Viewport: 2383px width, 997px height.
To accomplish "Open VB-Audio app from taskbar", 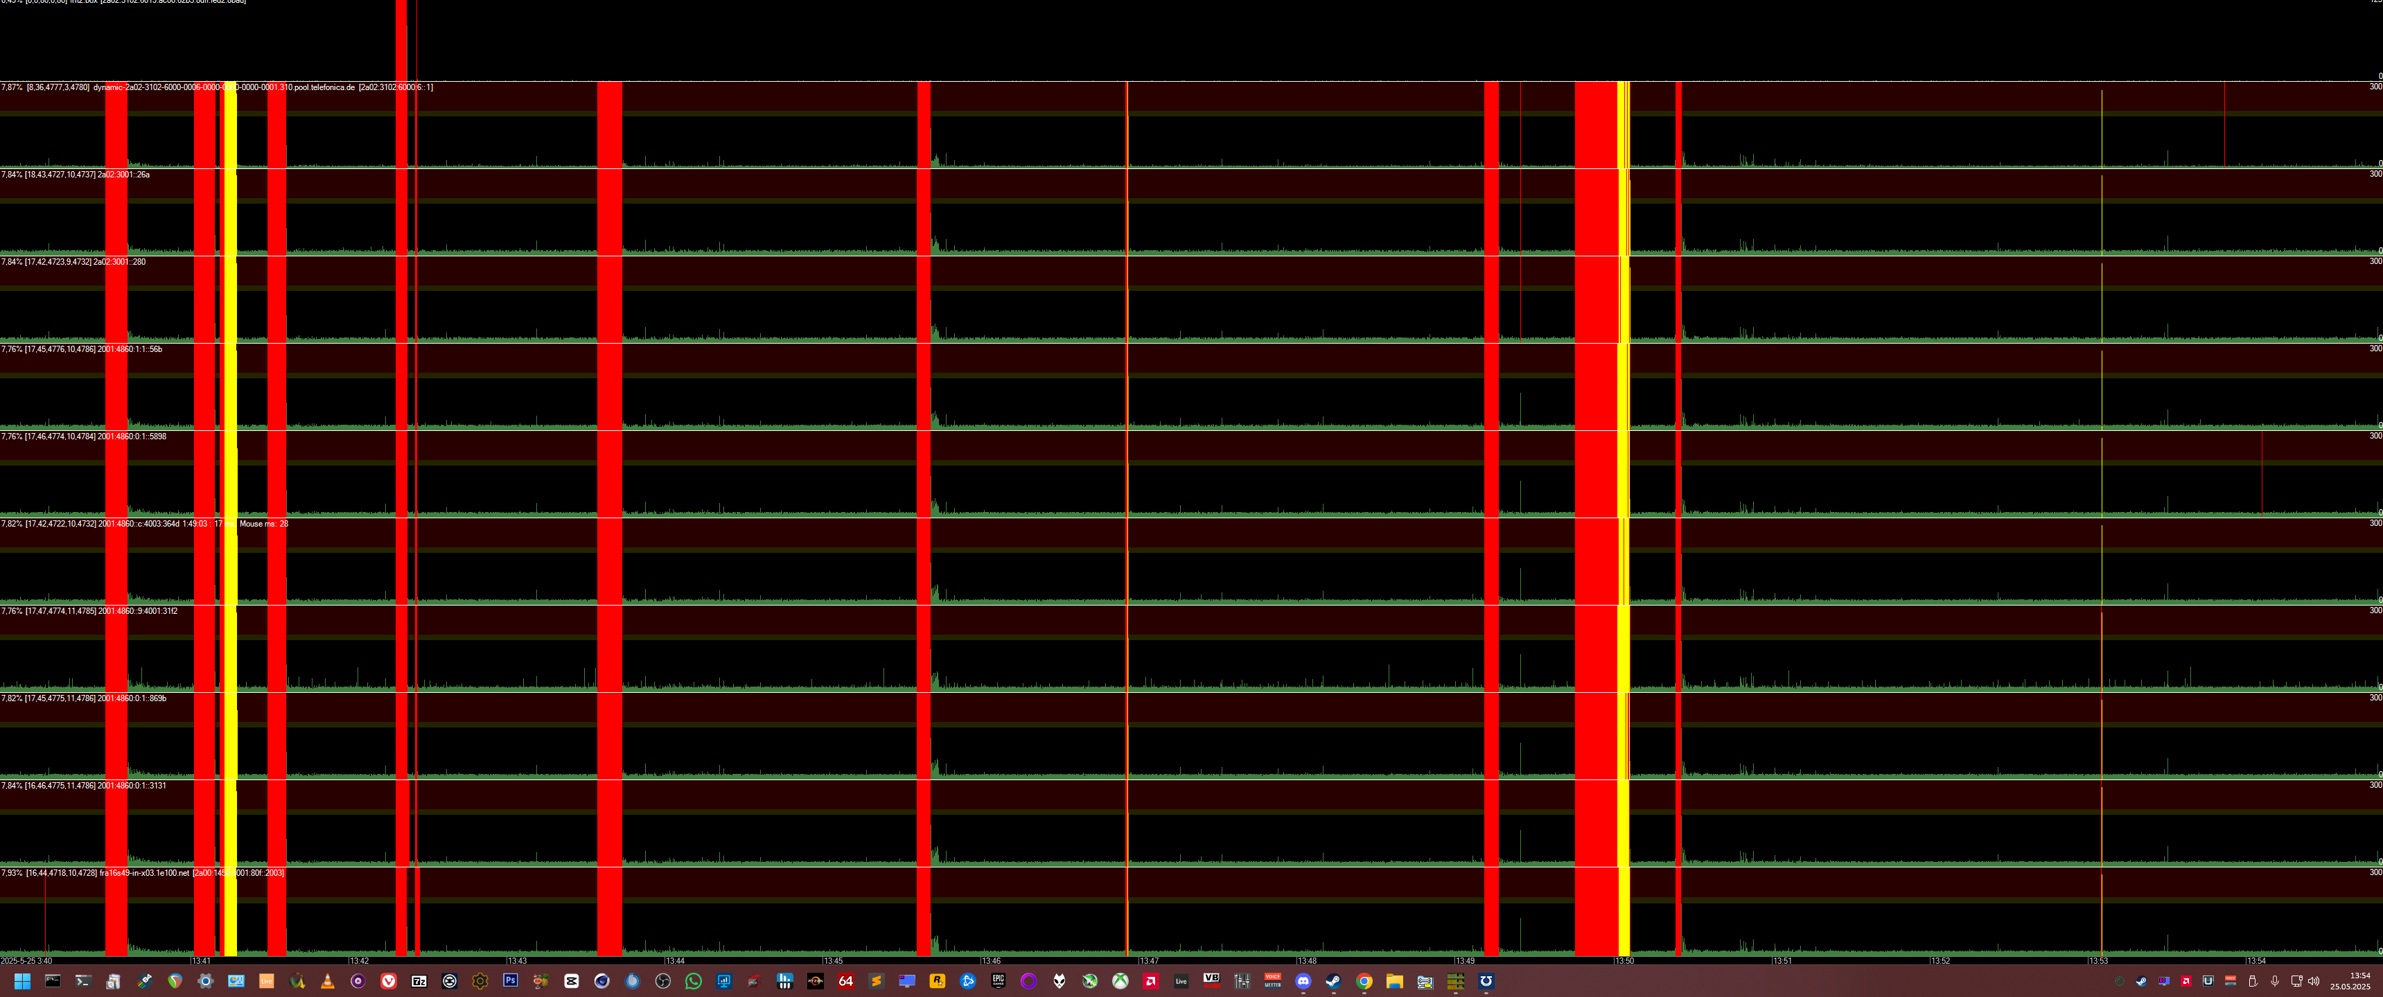I will tap(1211, 980).
